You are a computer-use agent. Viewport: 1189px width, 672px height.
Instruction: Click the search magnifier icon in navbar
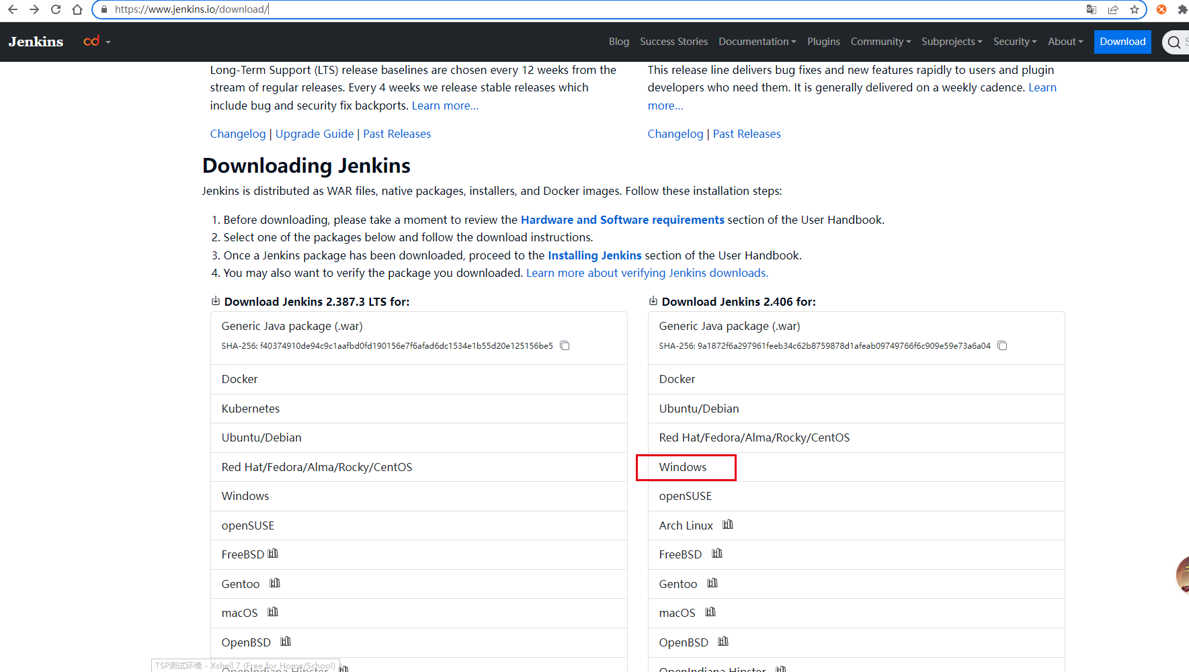pos(1174,42)
